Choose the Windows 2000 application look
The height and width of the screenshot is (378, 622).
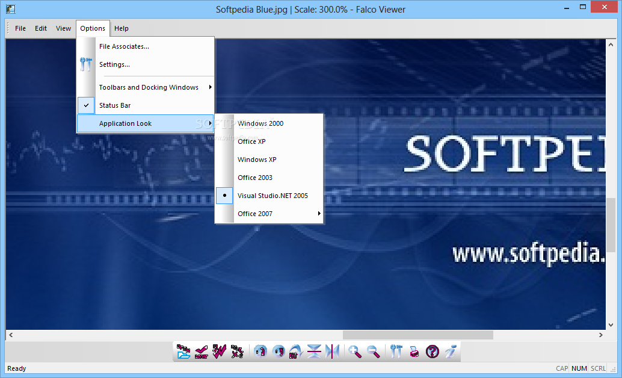[269, 123]
